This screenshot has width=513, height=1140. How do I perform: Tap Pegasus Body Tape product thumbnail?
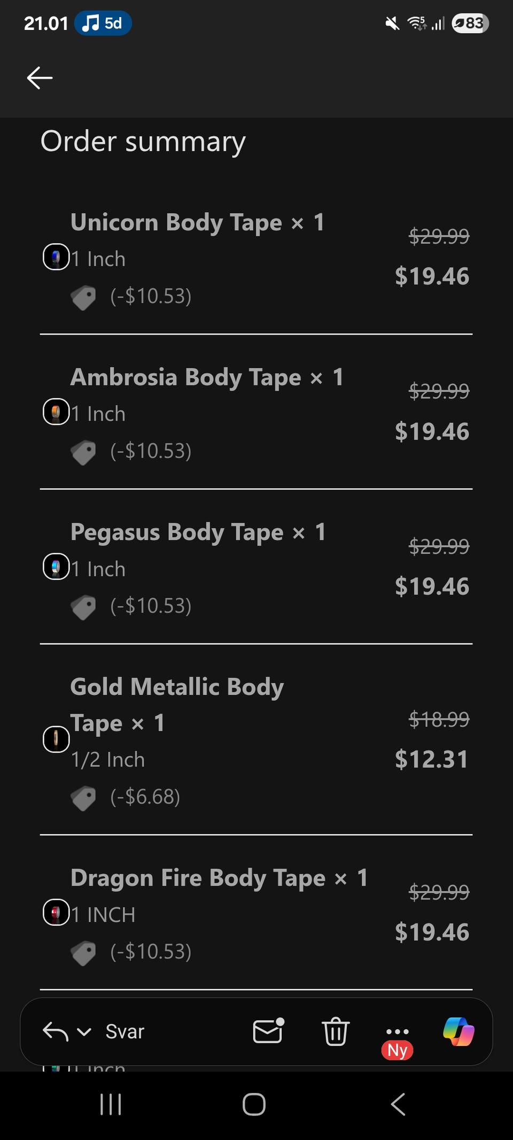click(56, 567)
